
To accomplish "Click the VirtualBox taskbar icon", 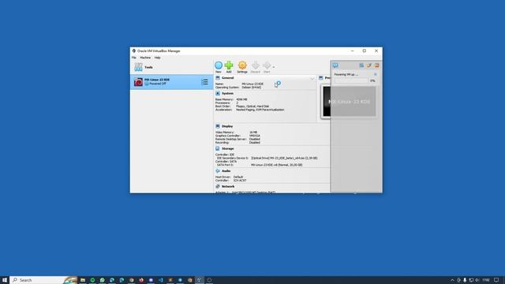I will (x=200, y=280).
